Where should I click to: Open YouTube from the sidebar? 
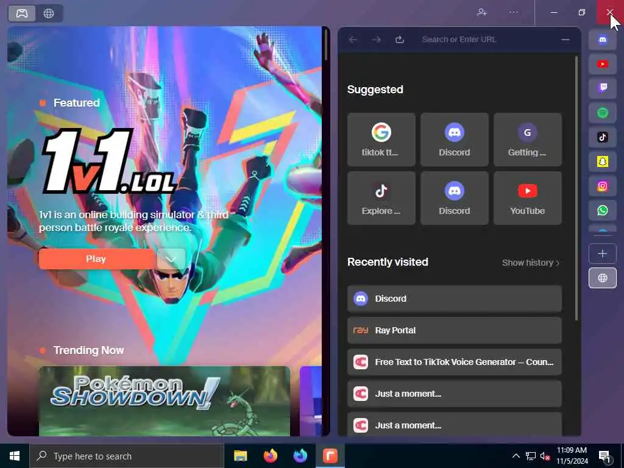[603, 64]
